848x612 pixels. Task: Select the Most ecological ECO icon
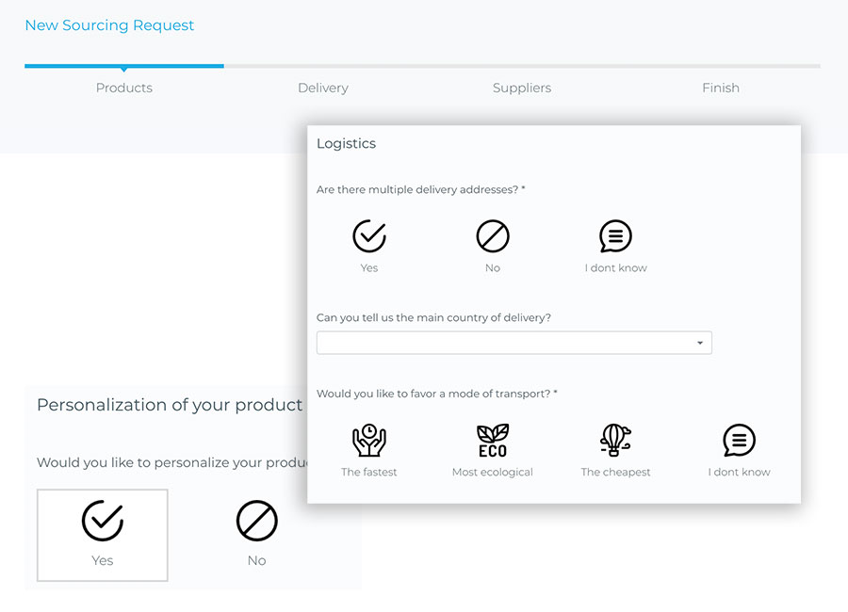[492, 440]
